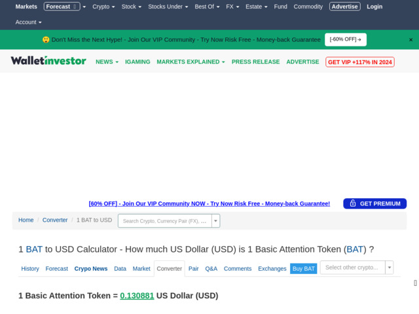Switch to the Market tab
This screenshot has height=314, width=419.
[x=141, y=269]
